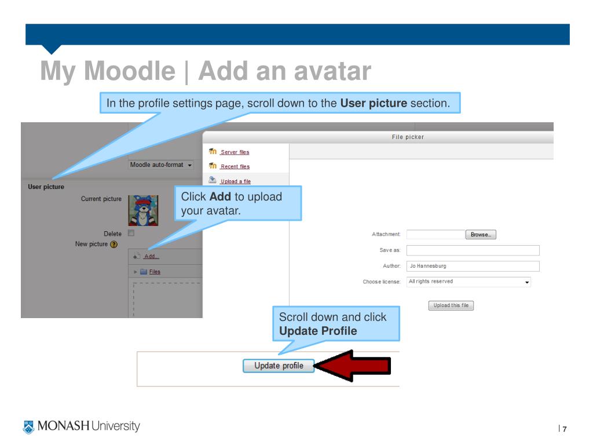Viewport: 593px width, 445px height.
Task: Click the Author field with Jo Hannesburg
Action: click(x=473, y=266)
